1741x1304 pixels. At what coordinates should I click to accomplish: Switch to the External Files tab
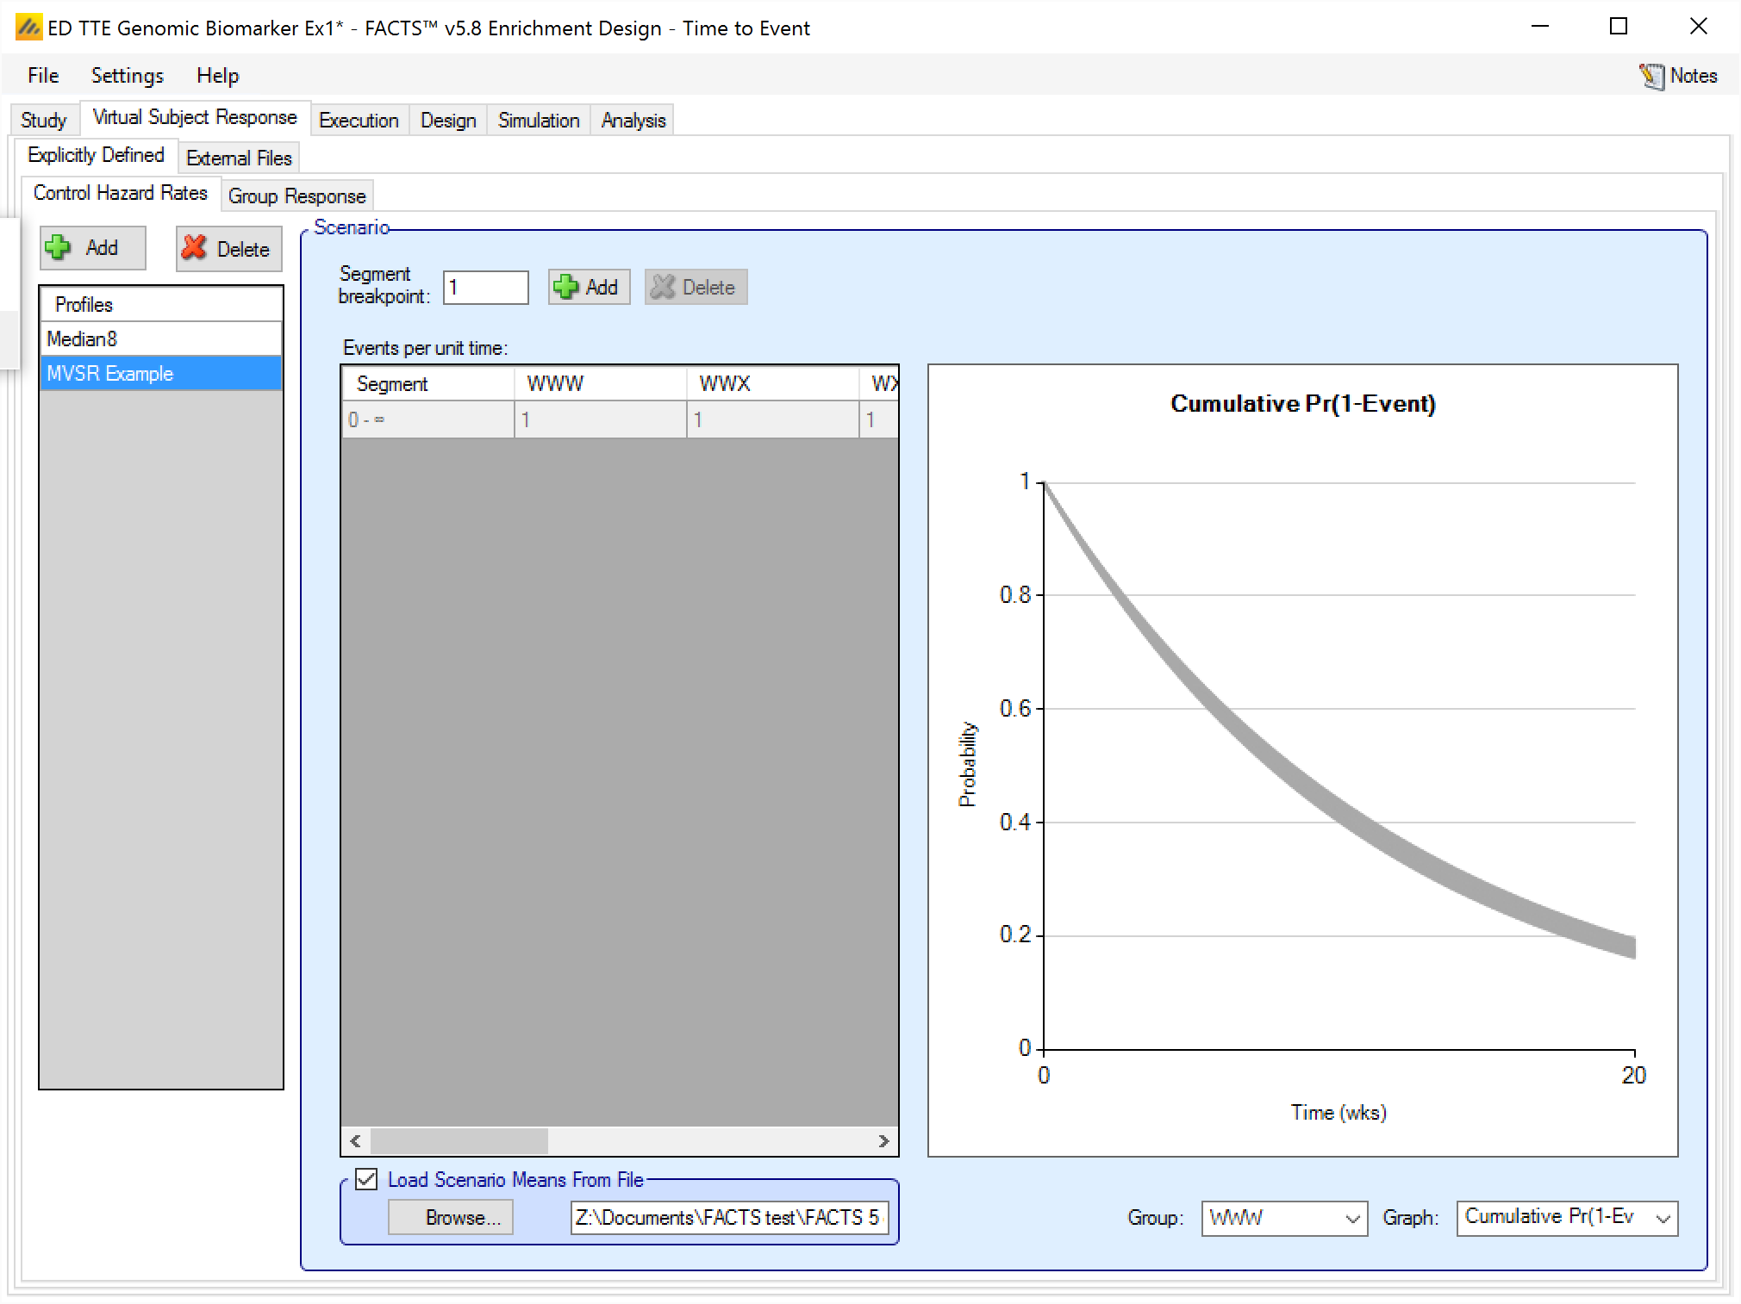(239, 158)
